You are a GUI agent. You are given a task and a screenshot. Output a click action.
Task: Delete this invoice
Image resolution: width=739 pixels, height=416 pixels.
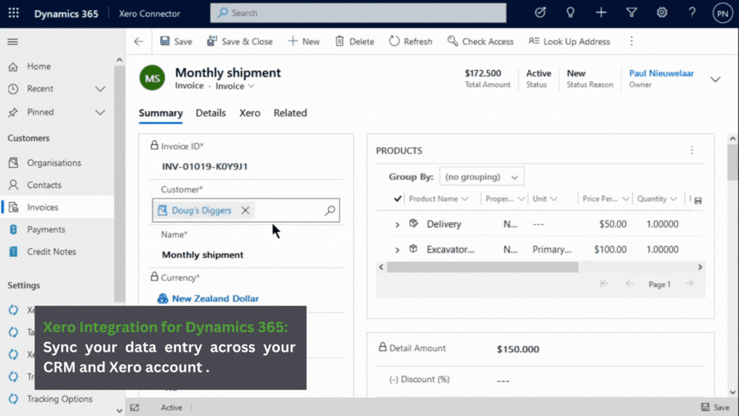click(x=354, y=42)
